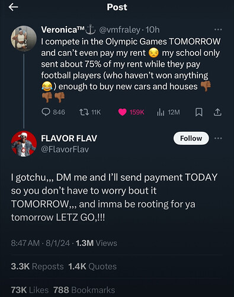Follow FLAVOR FLAV
Viewport: 234px width, 297px height.
tap(191, 138)
